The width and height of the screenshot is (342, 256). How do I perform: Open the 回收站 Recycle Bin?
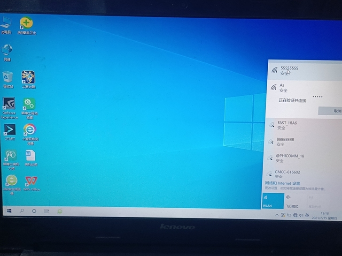click(x=8, y=79)
